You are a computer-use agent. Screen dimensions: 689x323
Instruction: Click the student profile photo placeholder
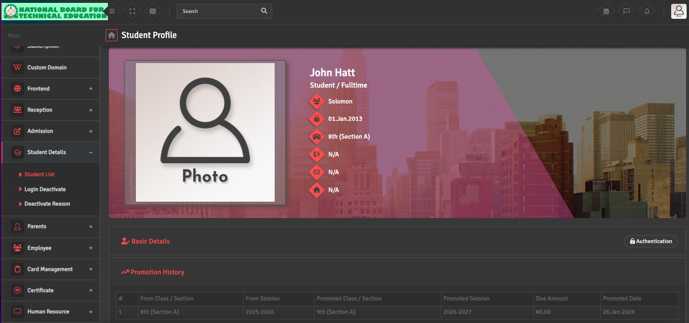pyautogui.click(x=205, y=132)
